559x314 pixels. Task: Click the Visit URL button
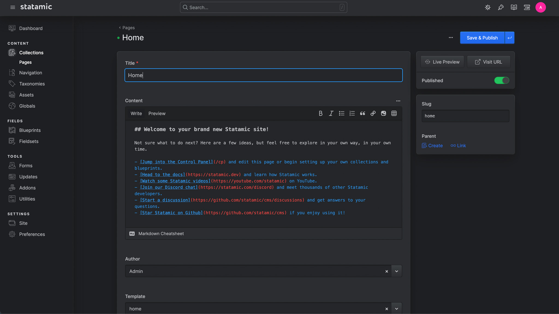[x=489, y=62]
